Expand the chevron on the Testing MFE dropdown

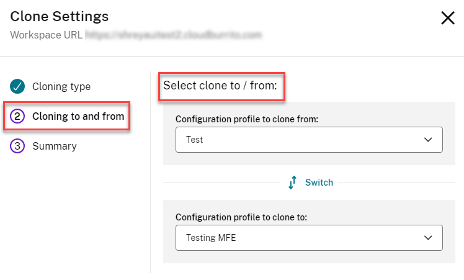pos(428,237)
